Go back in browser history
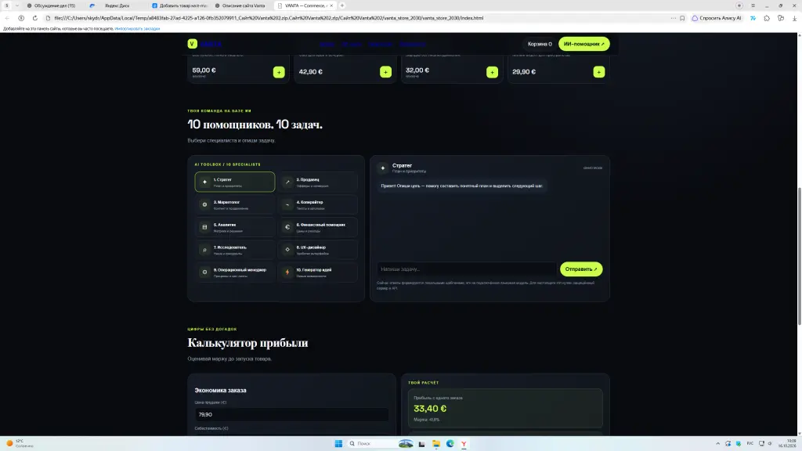Screen dimensions: 802x451 pyautogui.click(x=7, y=18)
